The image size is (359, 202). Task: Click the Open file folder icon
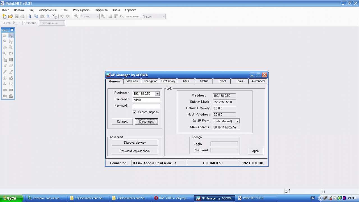(x=10, y=17)
